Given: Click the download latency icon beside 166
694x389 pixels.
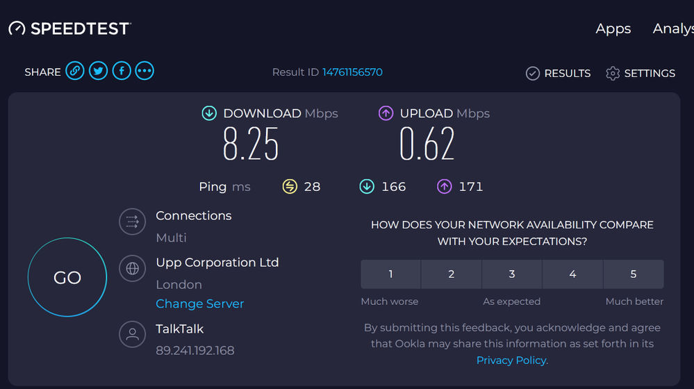Looking at the screenshot, I should click(367, 187).
